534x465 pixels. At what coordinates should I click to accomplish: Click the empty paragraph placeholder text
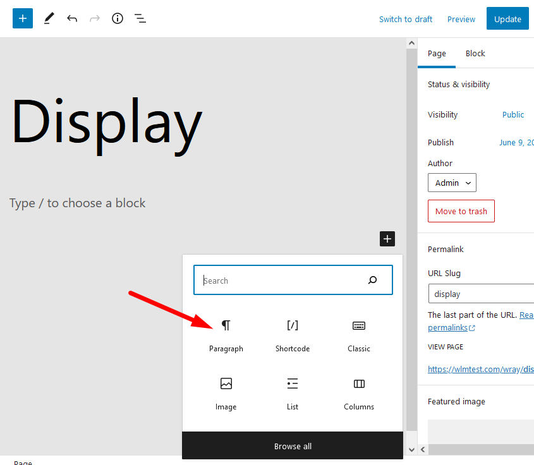click(77, 203)
